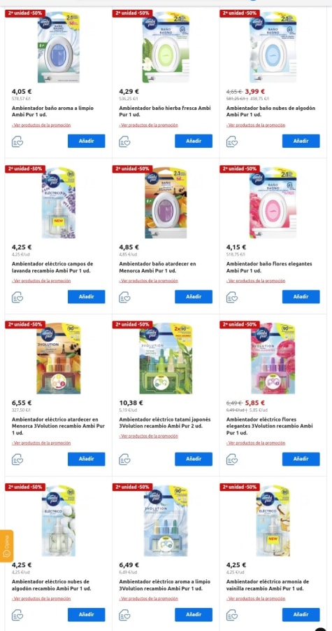Add flores elegantes 3Volution recambio to cart
Image resolution: width=332 pixels, height=631 pixels.
click(x=301, y=459)
